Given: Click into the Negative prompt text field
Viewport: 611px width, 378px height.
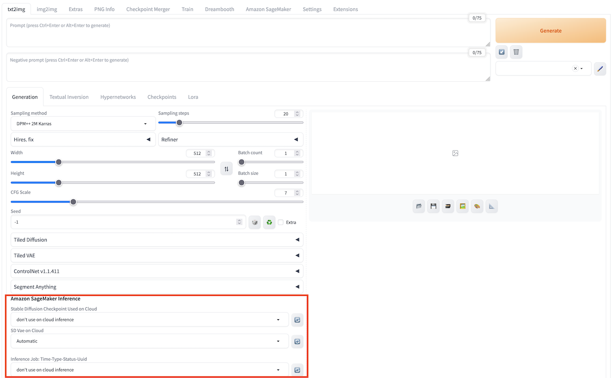Looking at the screenshot, I should [x=248, y=67].
